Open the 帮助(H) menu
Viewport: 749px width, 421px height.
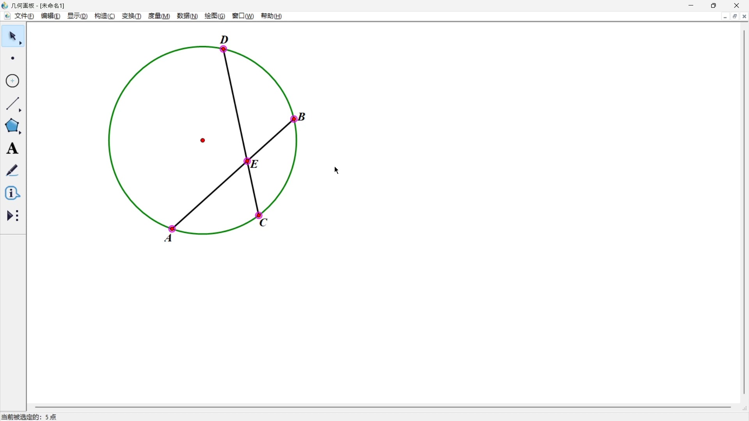(x=272, y=16)
